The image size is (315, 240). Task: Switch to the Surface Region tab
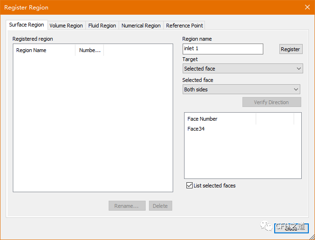click(27, 25)
